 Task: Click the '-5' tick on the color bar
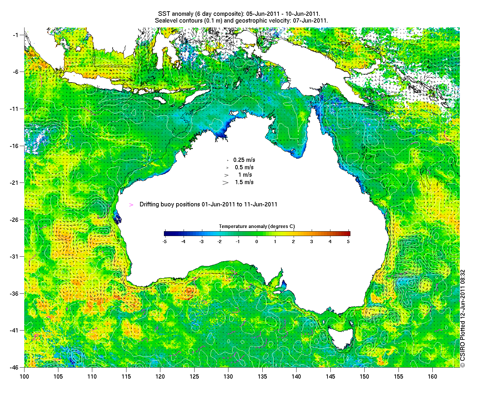tap(165, 241)
